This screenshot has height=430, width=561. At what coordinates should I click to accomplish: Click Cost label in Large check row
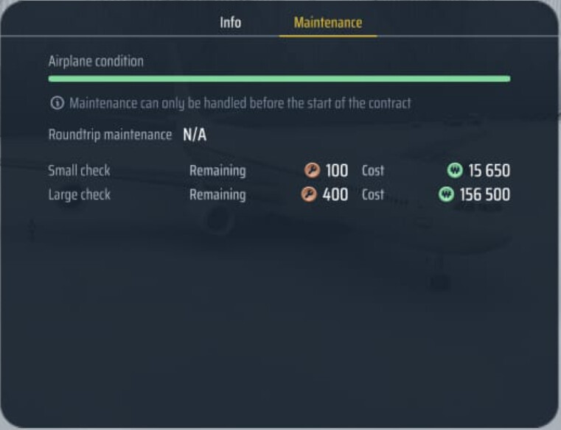pos(373,195)
